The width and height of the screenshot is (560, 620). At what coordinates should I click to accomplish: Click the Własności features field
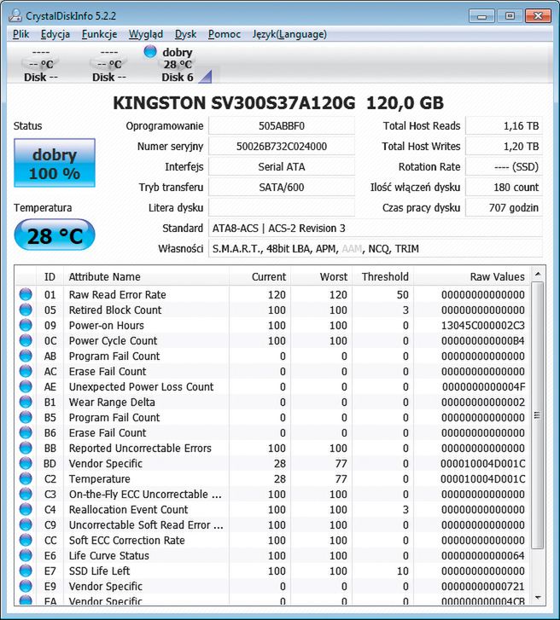click(375, 249)
